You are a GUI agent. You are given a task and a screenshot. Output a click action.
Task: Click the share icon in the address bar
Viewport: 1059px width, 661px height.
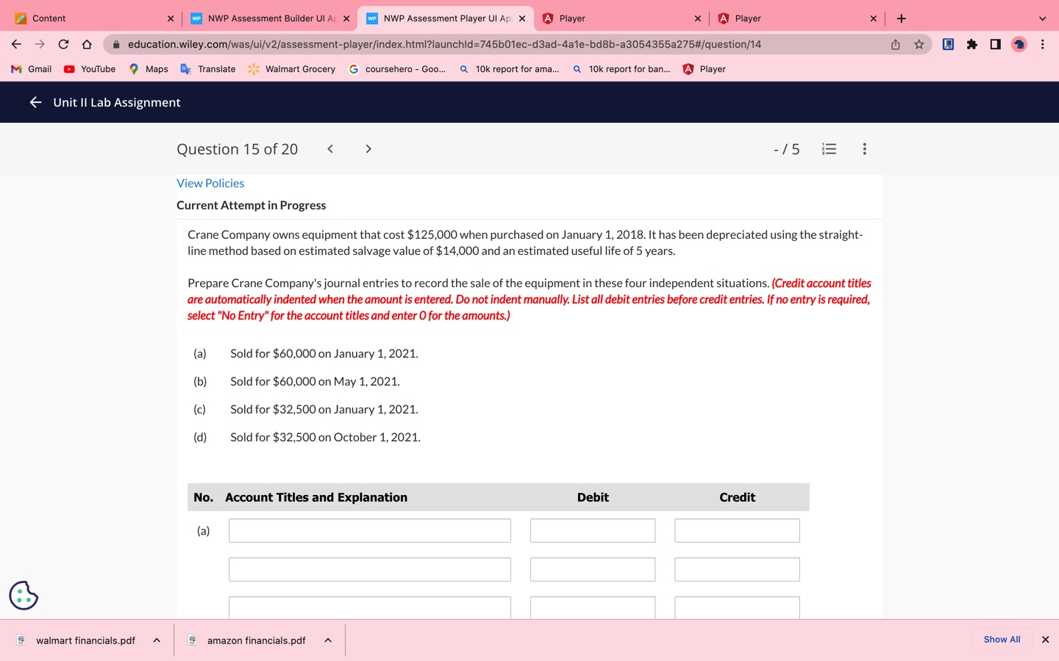pos(894,44)
